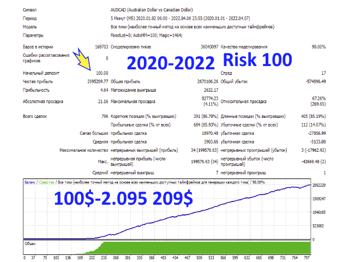Screen dimensions: 349x262
Task: Click the "Короткие позиции (% выигравших)" label
Action: coord(143,116)
